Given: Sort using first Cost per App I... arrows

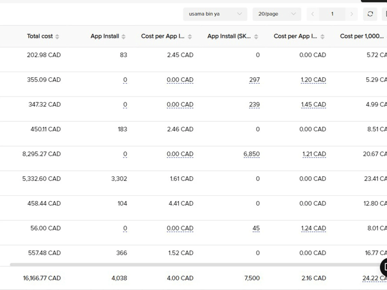Looking at the screenshot, I should point(190,37).
